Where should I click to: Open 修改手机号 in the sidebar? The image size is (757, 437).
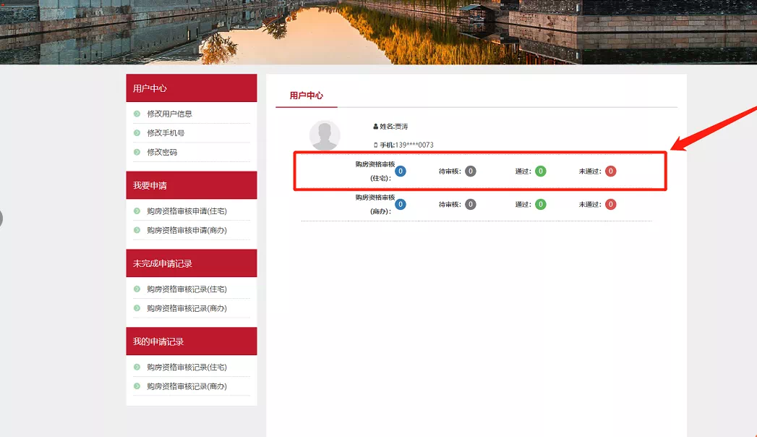coord(166,133)
